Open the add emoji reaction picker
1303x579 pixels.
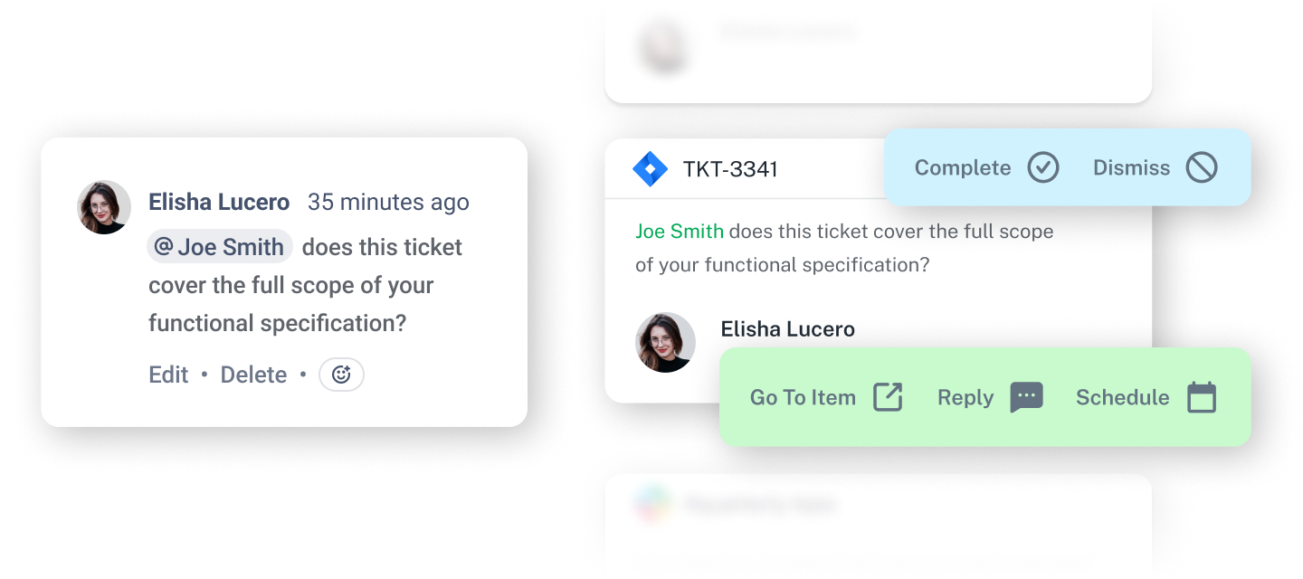click(341, 375)
